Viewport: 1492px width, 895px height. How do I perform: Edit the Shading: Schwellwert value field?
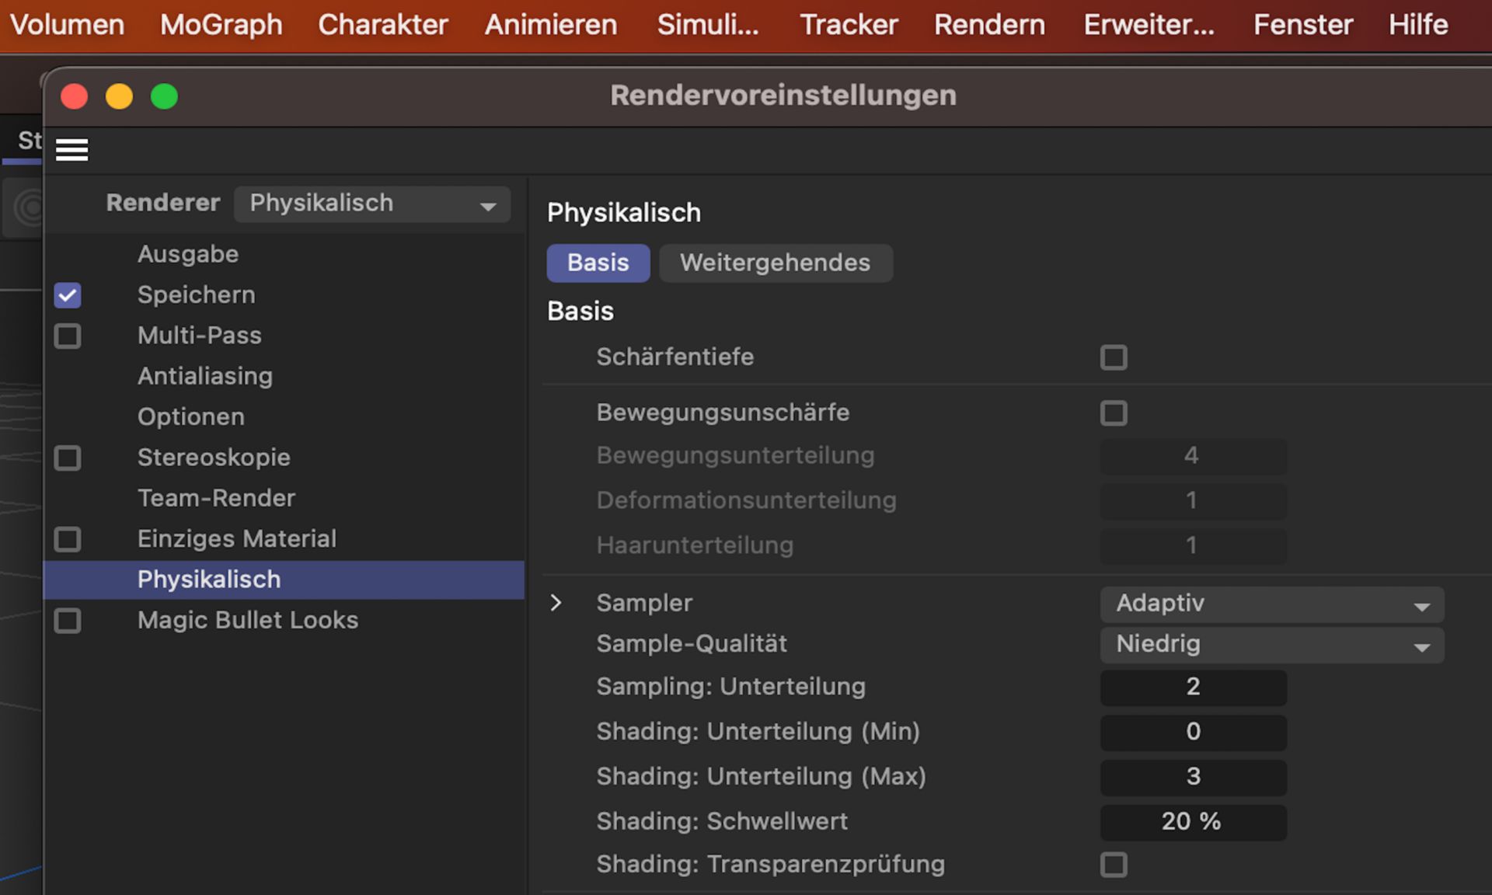tap(1193, 821)
